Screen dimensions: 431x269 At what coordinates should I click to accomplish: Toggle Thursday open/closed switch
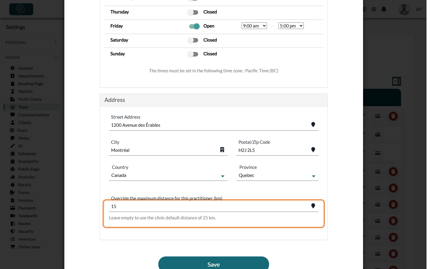coord(193,12)
